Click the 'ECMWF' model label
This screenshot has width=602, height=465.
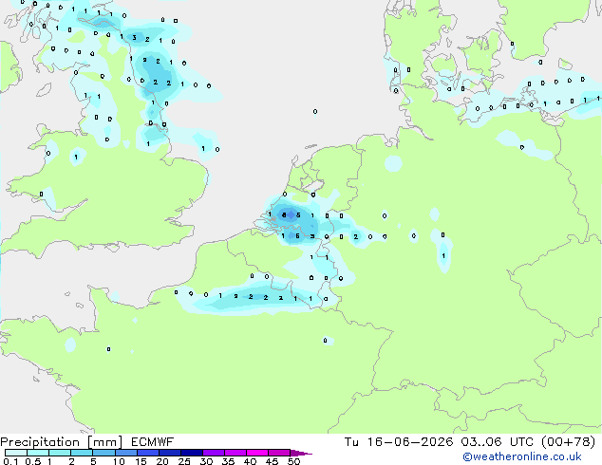(x=153, y=442)
